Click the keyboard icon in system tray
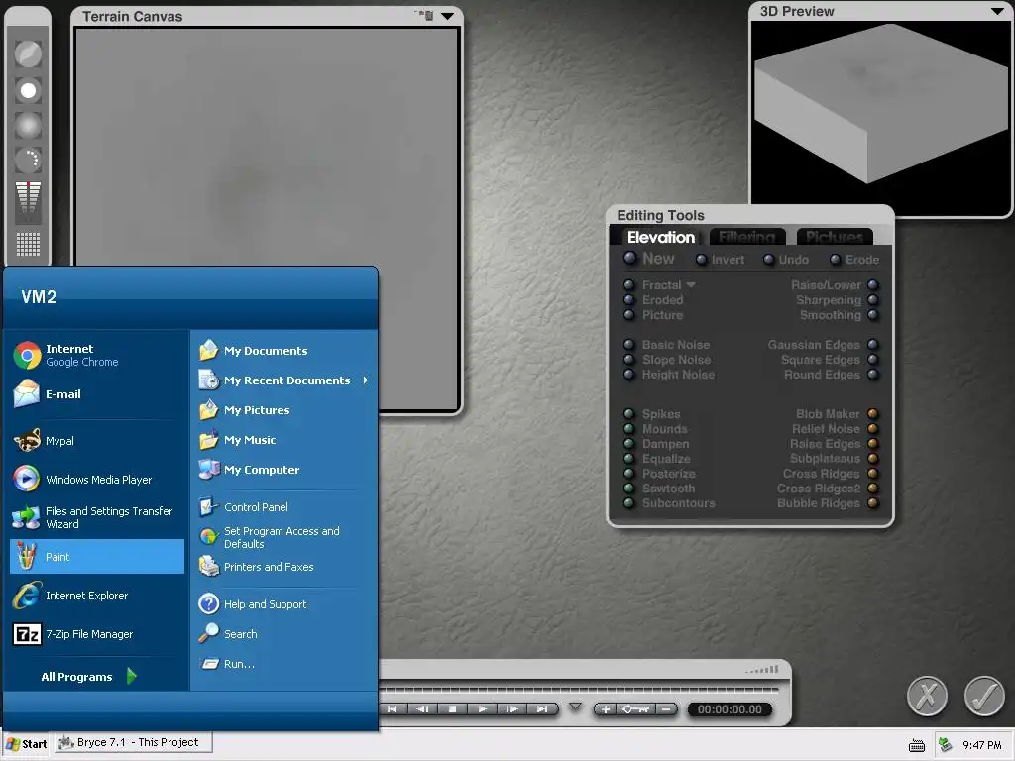Viewport: 1015px width, 761px height. [x=917, y=745]
